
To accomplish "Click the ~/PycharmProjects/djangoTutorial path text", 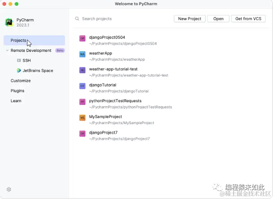I will pyautogui.click(x=119, y=91).
